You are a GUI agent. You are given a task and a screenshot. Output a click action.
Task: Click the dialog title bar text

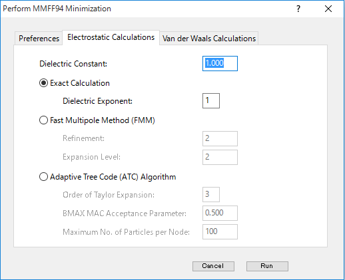coord(57,9)
